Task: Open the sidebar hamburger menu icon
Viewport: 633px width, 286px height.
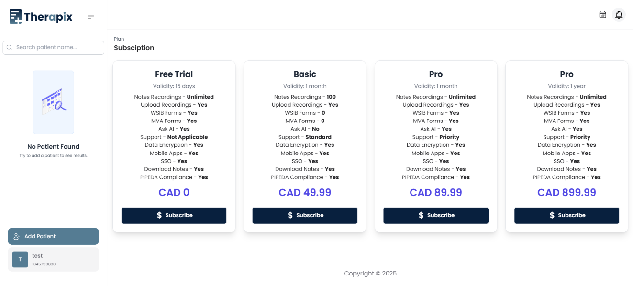Action: pyautogui.click(x=90, y=16)
